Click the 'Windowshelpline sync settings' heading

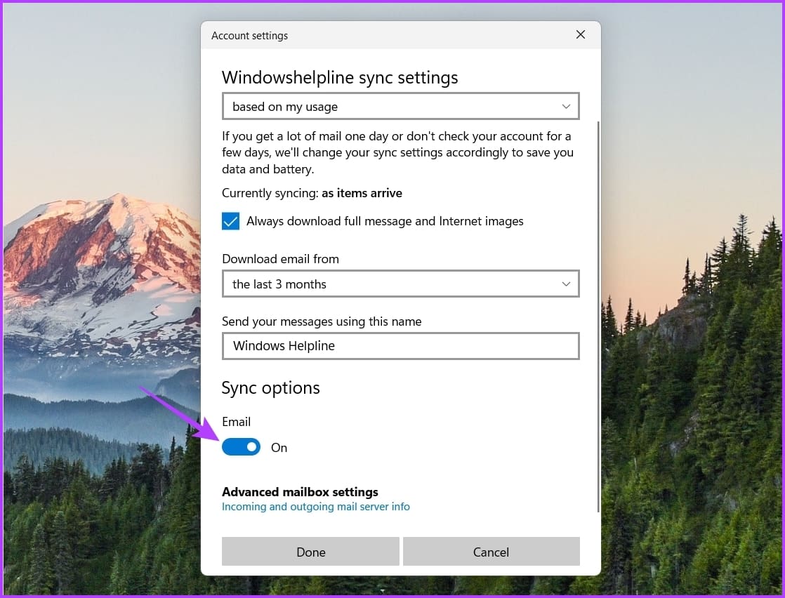340,78
